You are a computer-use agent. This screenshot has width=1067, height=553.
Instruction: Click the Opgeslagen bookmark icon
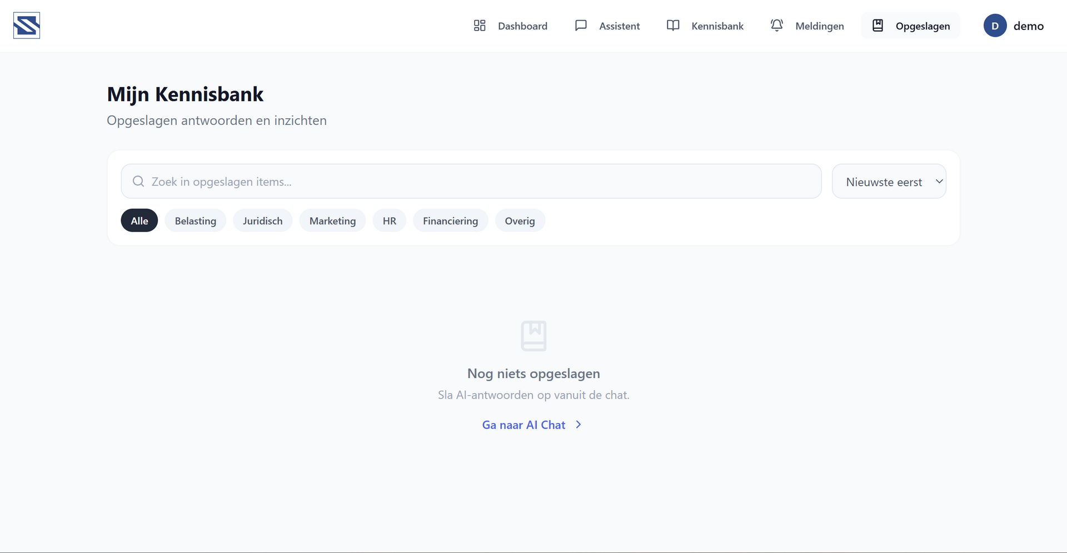(x=877, y=26)
